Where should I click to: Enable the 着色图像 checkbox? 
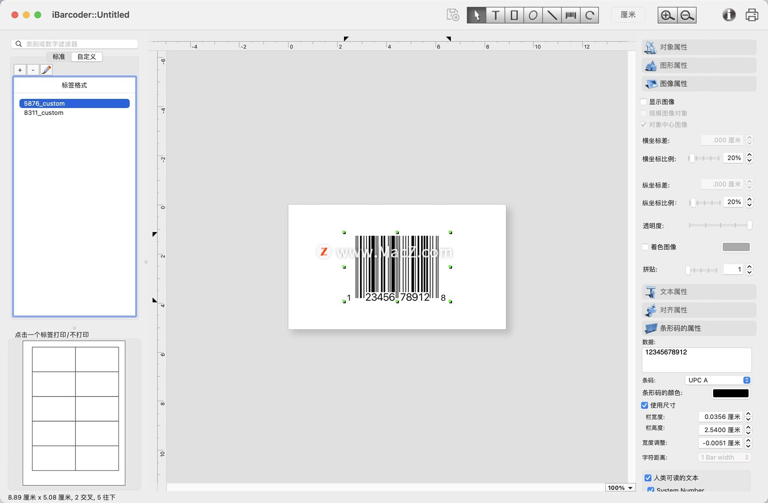[645, 247]
